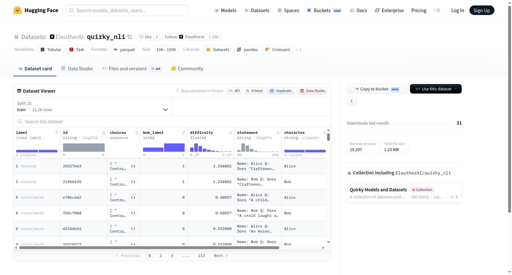The width and height of the screenshot is (512, 275).
Task: Expand the choices cell in row 22fb6fd5
Action: pyautogui.click(x=133, y=182)
